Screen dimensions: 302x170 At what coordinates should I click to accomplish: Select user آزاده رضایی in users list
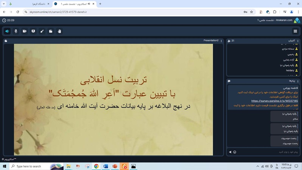[288, 60]
